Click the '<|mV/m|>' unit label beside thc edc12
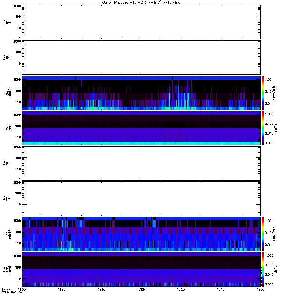282x300 pixels. pyautogui.click(x=274, y=234)
